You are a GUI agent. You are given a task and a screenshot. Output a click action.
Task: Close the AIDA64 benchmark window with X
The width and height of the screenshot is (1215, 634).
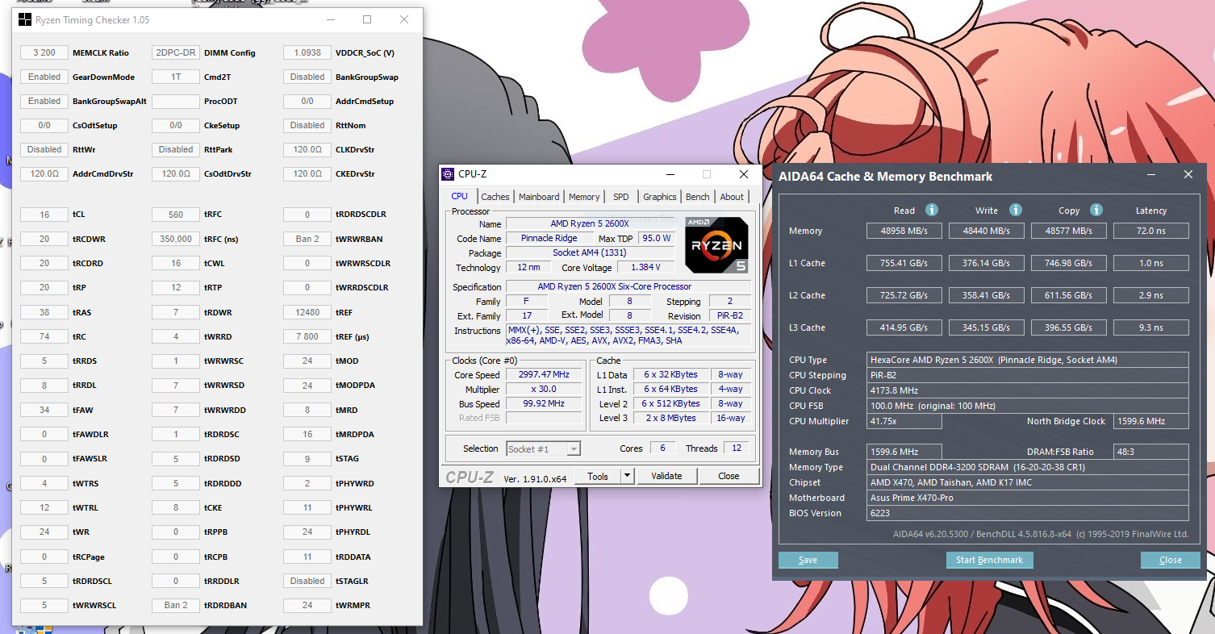(x=1188, y=175)
